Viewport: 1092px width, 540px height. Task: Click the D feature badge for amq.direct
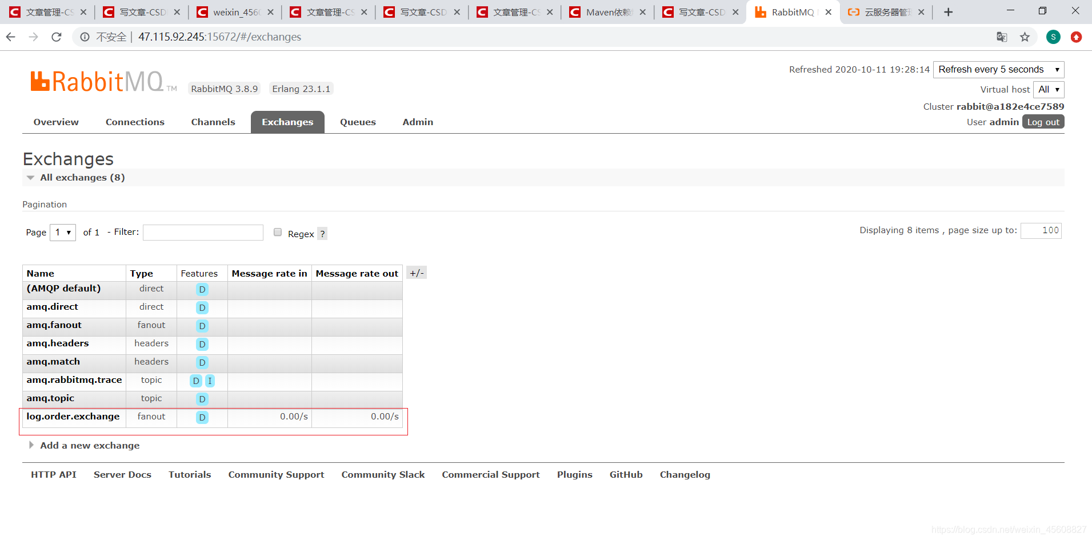[x=202, y=308]
